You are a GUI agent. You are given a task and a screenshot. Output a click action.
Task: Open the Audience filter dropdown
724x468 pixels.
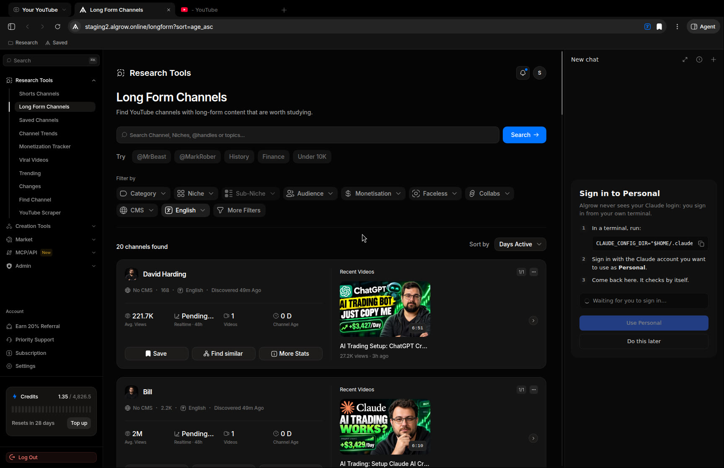tap(310, 194)
